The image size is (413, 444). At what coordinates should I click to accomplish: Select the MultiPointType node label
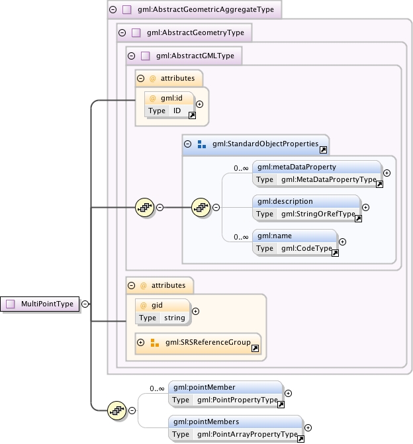47,304
